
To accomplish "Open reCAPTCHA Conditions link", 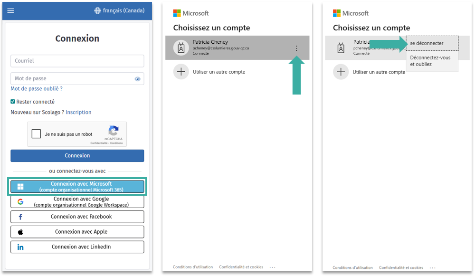I will [116, 143].
